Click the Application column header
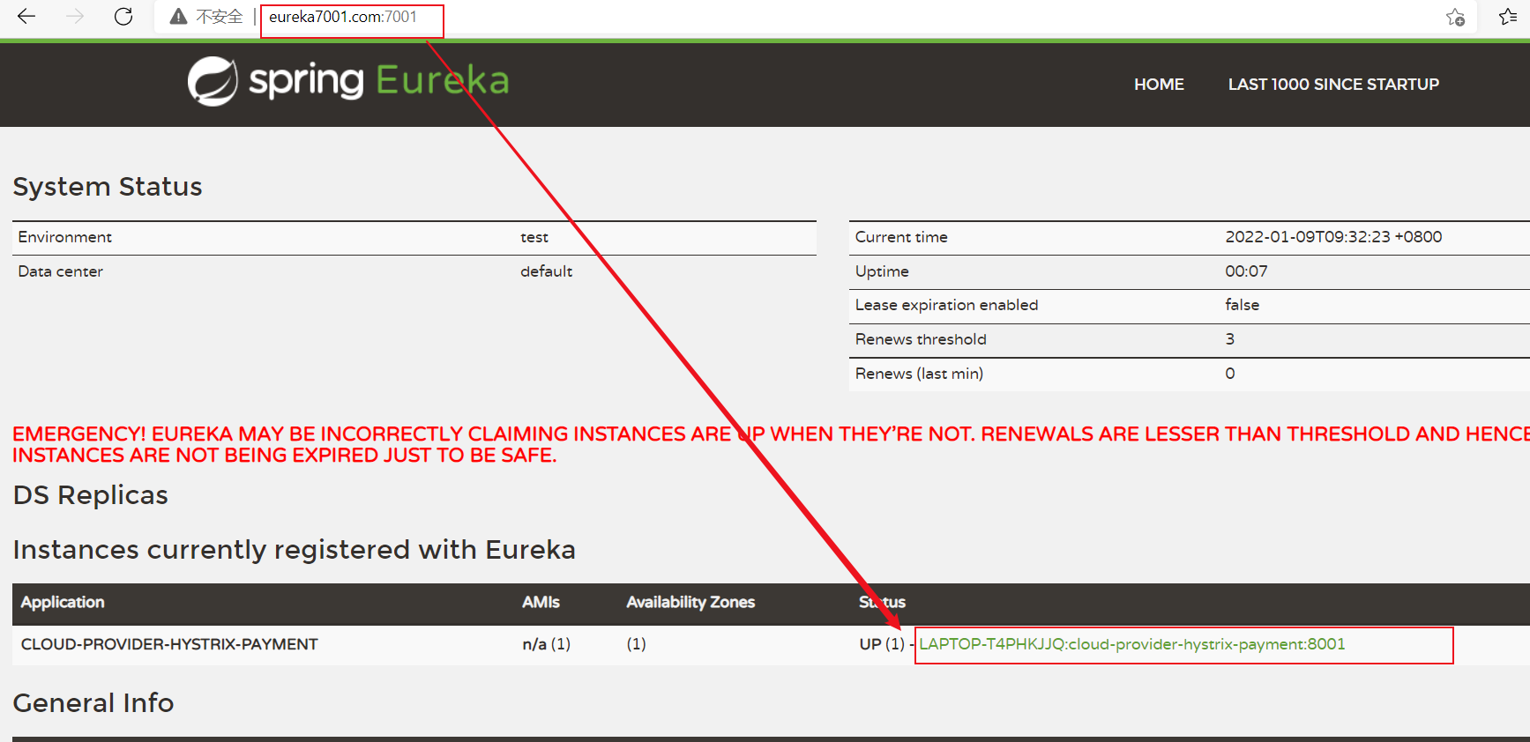The image size is (1530, 742). click(x=63, y=602)
